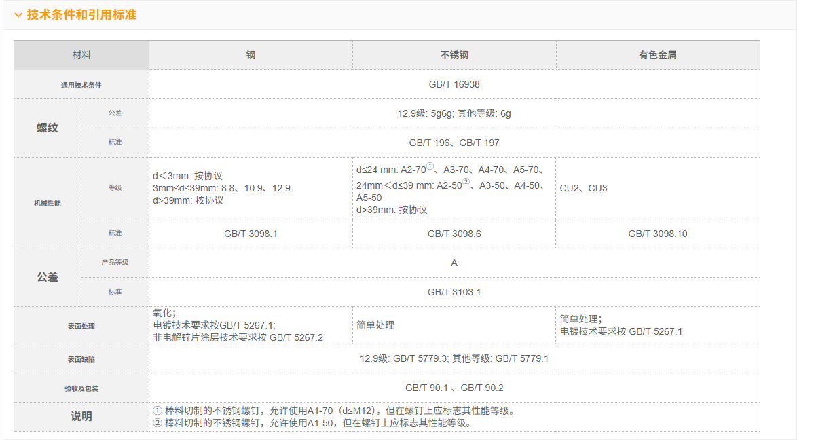Screen dimensions: 814x444
Task: Click the 技术条件和引用标准 section title
Action: click(x=81, y=15)
